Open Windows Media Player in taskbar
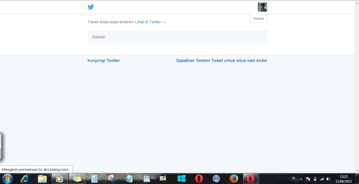The width and height of the screenshot is (359, 184). (60, 179)
